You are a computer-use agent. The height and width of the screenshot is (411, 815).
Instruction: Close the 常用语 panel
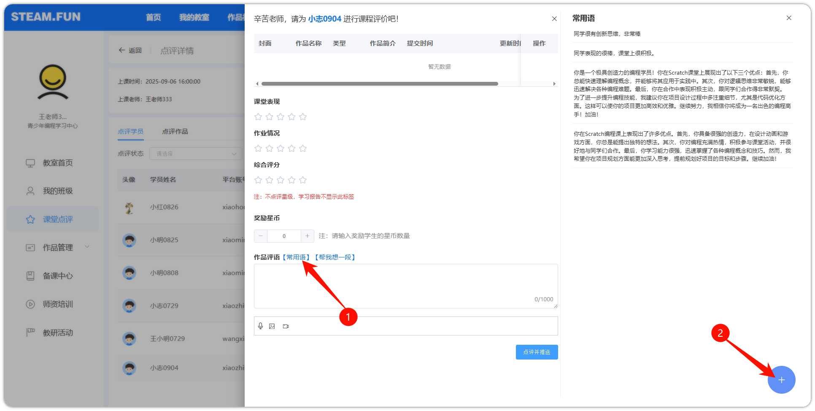point(789,18)
